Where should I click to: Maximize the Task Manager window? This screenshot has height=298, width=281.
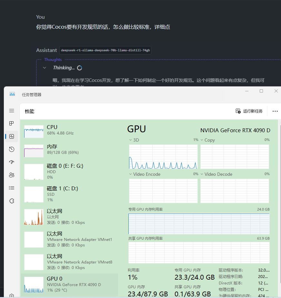261,91
